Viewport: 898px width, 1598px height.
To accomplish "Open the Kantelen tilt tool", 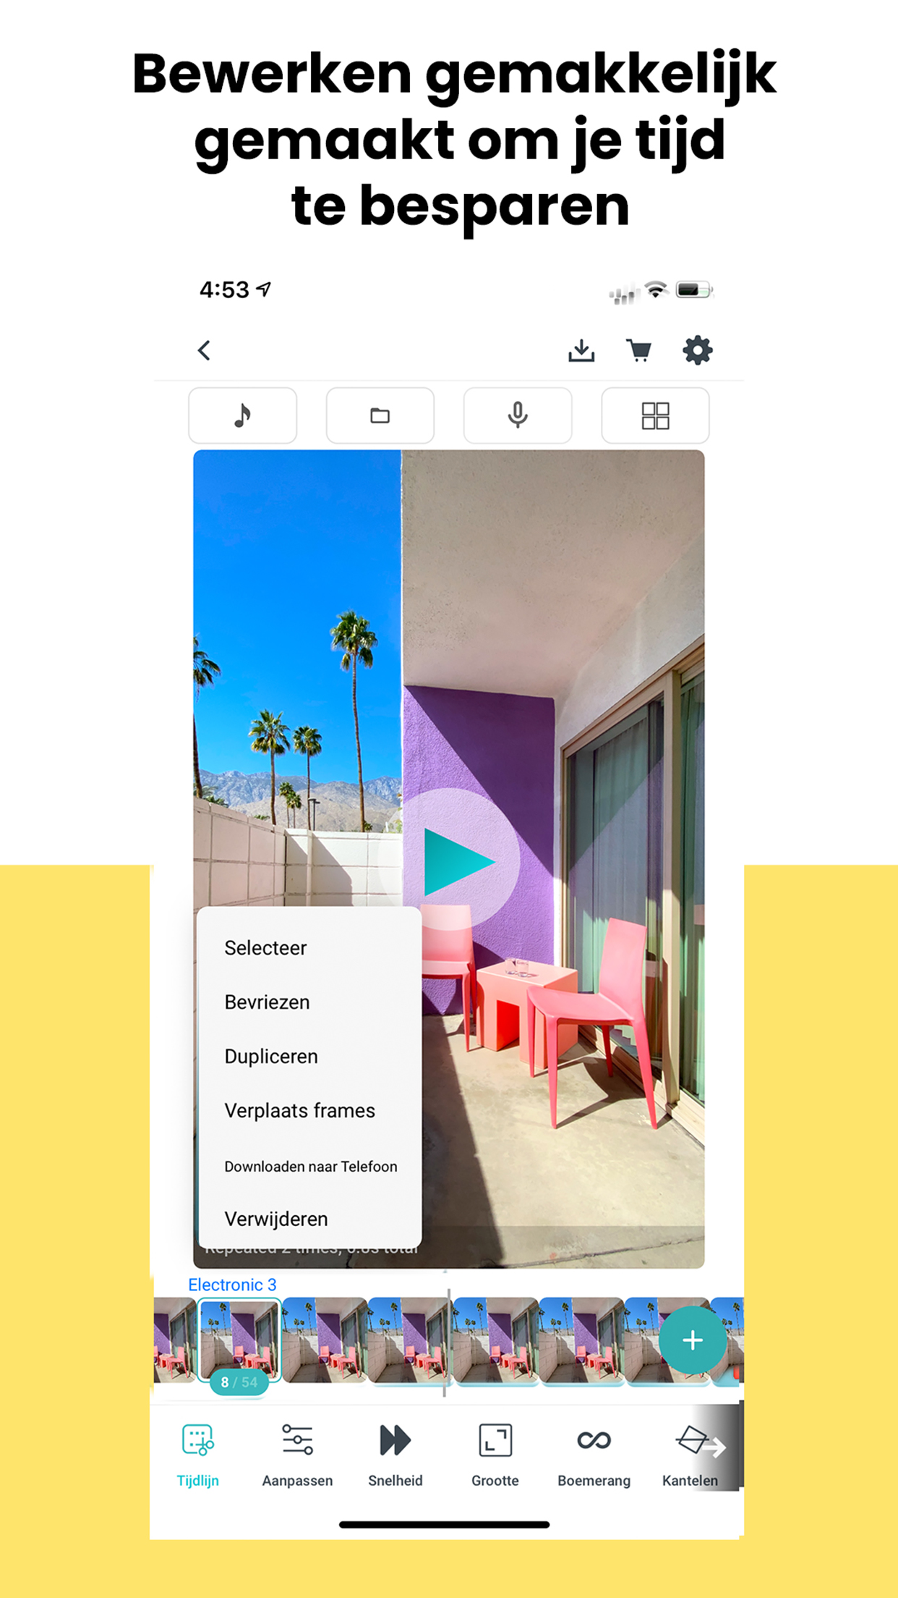I will 690,1455.
